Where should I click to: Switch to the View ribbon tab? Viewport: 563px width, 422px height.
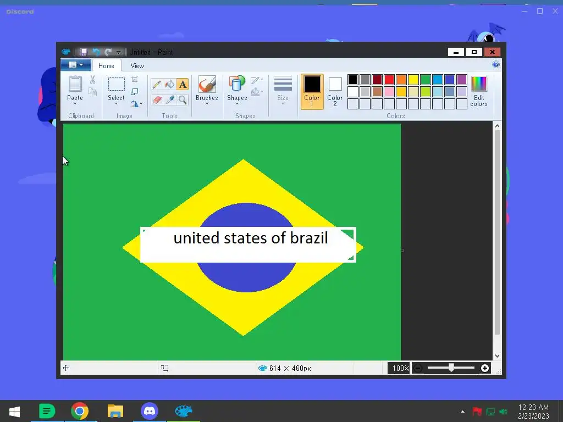tap(137, 66)
